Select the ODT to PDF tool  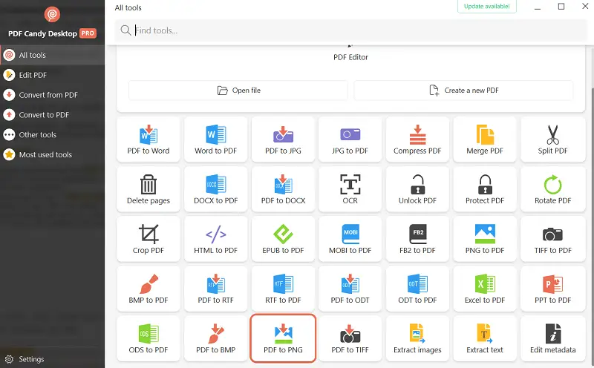coord(417,289)
